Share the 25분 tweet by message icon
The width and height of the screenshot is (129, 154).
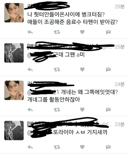click(x=108, y=69)
